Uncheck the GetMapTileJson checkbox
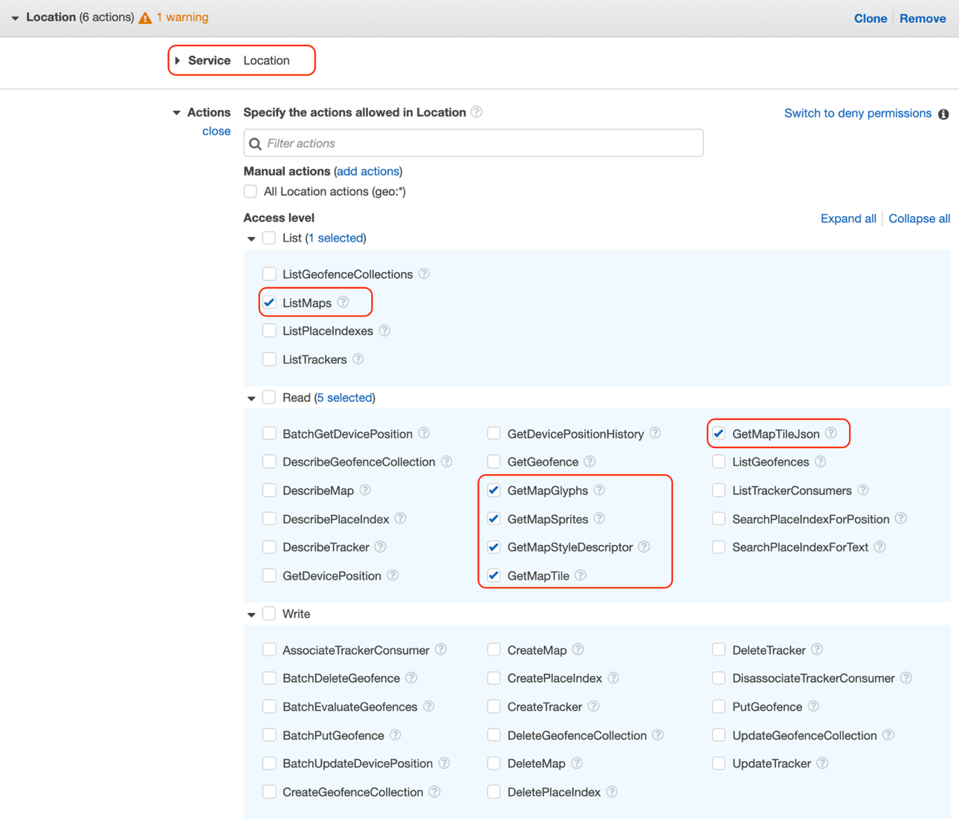Viewport: 959px width, 836px height. 719,433
